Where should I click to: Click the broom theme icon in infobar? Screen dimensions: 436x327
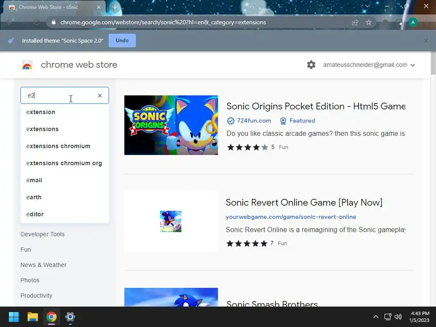[x=11, y=40]
